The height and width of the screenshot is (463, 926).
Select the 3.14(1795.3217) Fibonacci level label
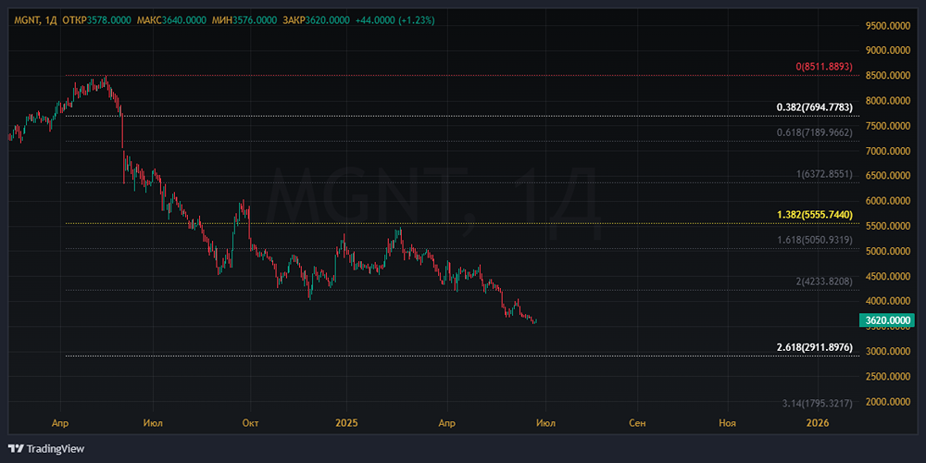click(818, 404)
